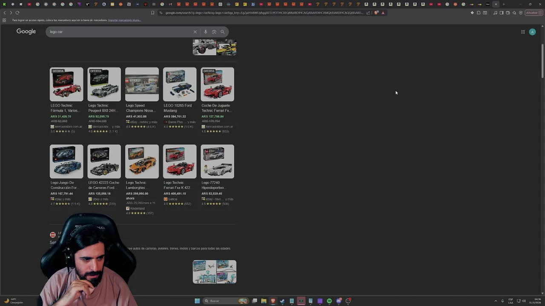Click the page vertical scrollbar
The image size is (545, 306).
point(542,60)
